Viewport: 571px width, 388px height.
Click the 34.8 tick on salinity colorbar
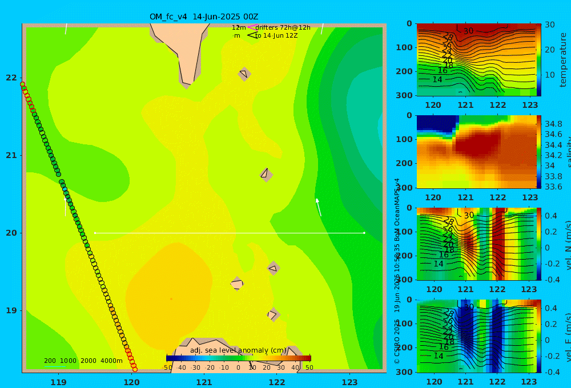coord(553,124)
